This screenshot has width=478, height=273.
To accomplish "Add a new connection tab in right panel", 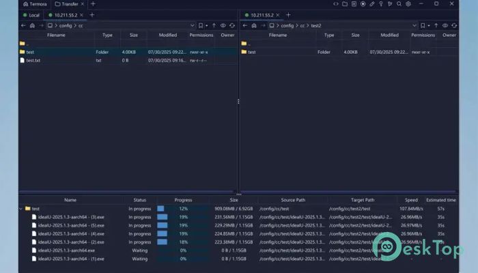I will click(x=288, y=15).
